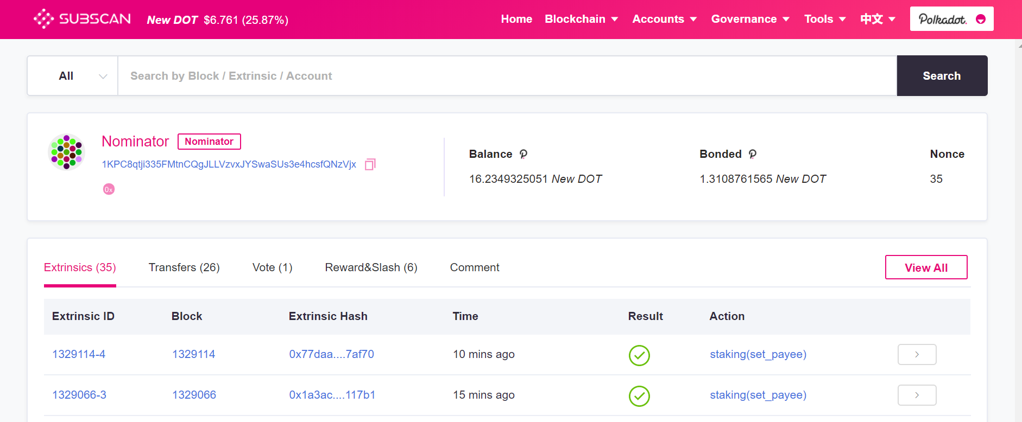Click the Bonded Polkadot symbol icon

tap(753, 154)
